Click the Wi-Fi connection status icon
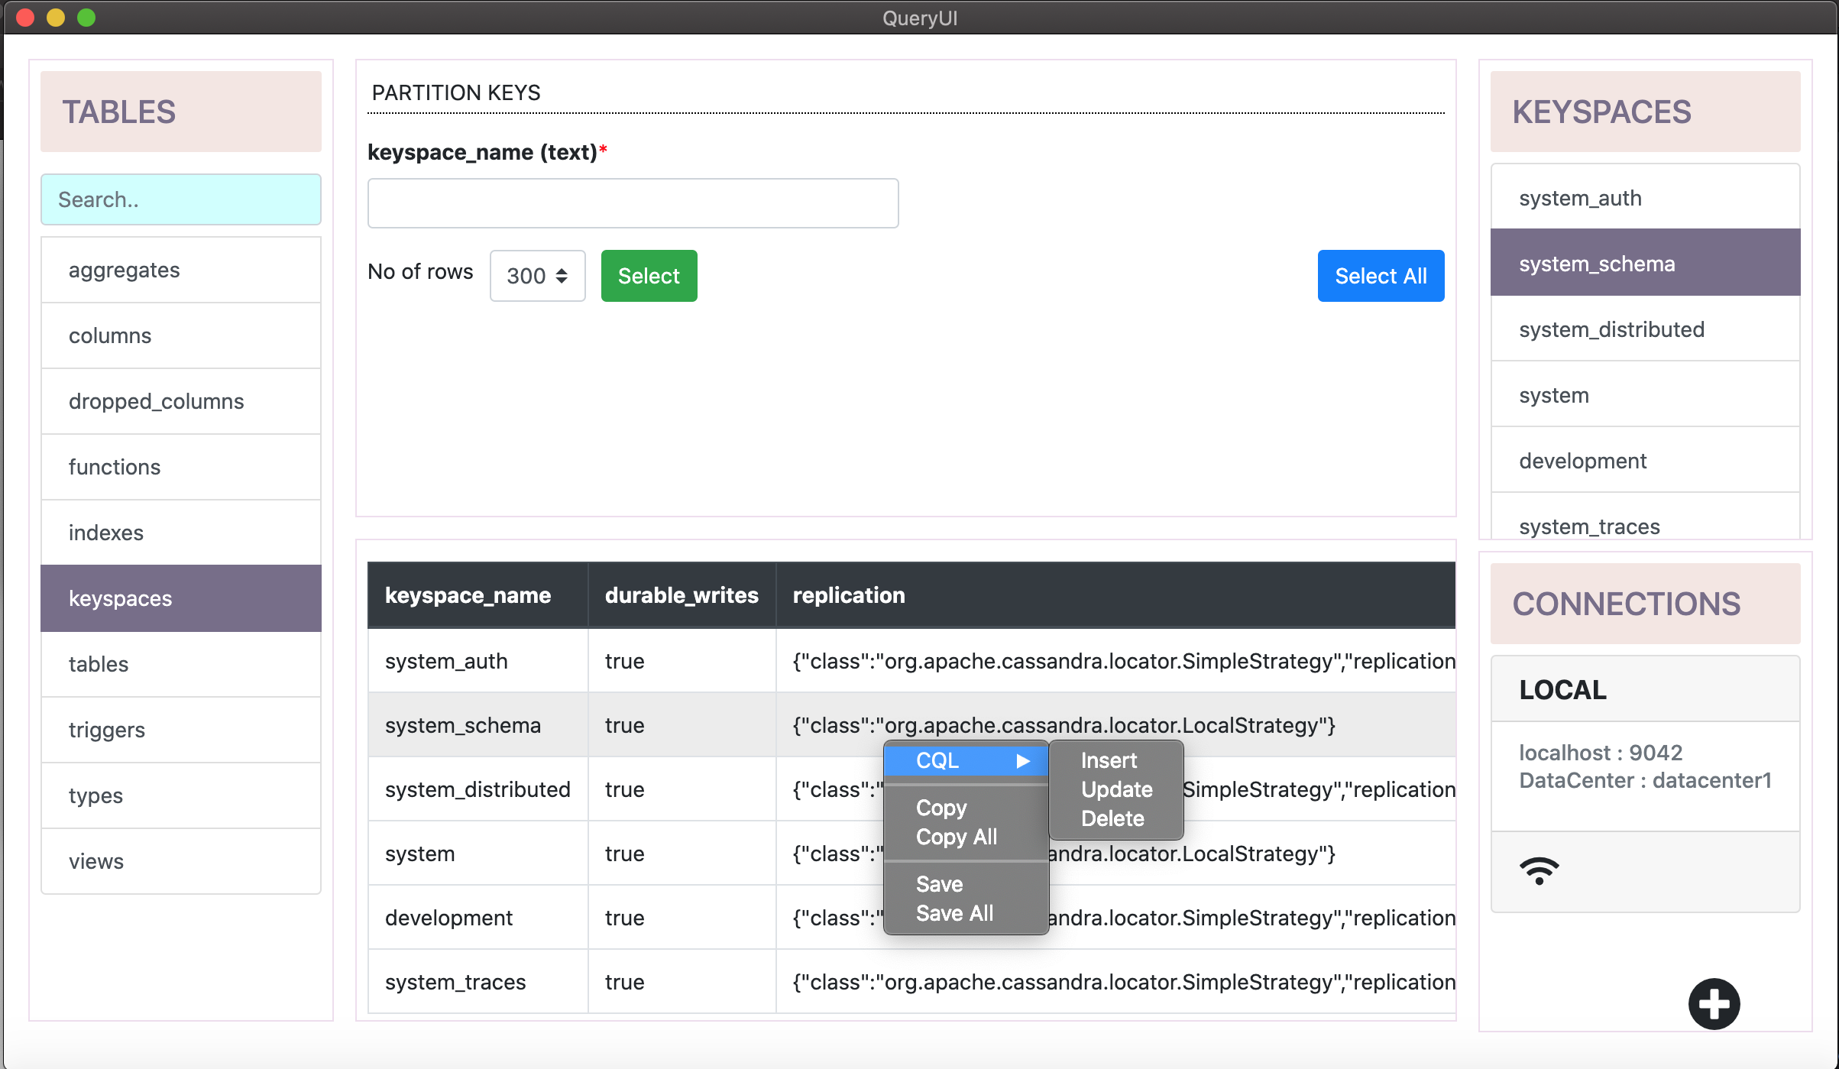 click(1540, 871)
